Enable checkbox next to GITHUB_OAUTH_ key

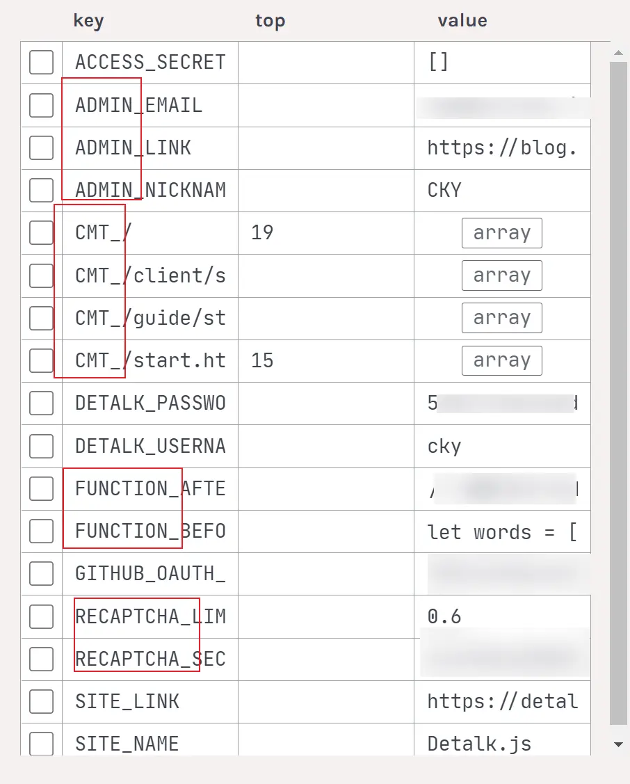pos(41,574)
